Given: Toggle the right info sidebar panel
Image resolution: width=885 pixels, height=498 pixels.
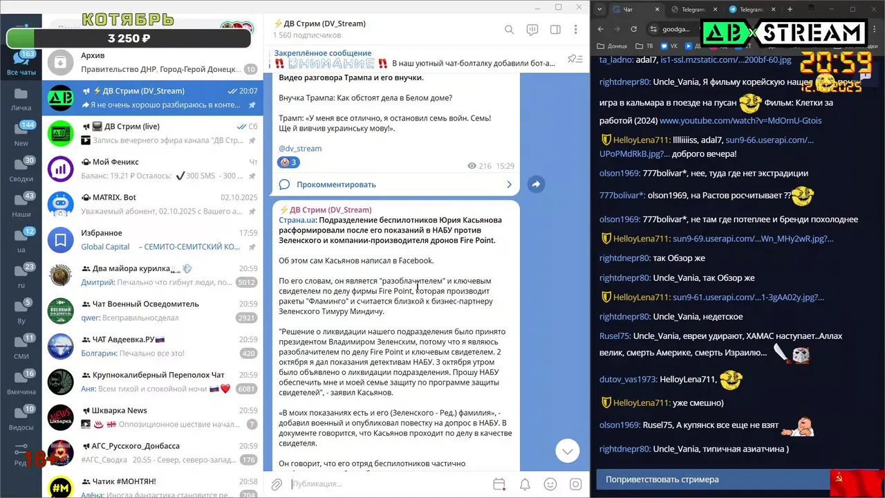Looking at the screenshot, I should [x=555, y=30].
